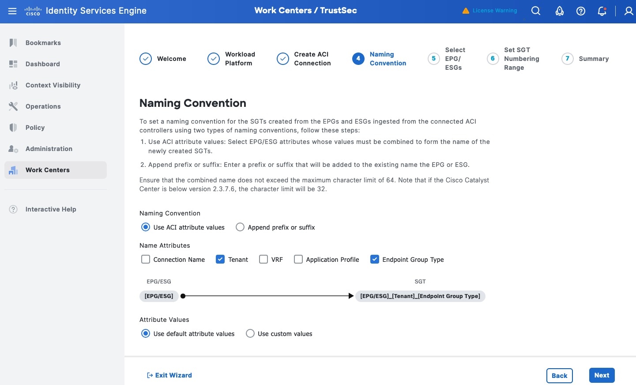The height and width of the screenshot is (385, 636).
Task: Click the Select EPG/ESGs step label
Action: 455,59
